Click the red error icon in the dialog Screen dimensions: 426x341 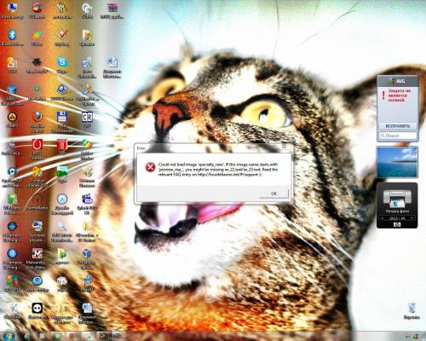tap(150, 167)
